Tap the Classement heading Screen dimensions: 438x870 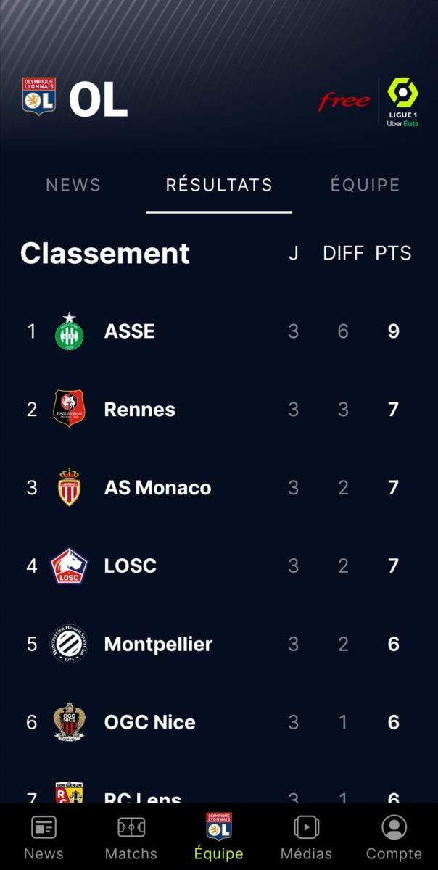click(x=105, y=253)
